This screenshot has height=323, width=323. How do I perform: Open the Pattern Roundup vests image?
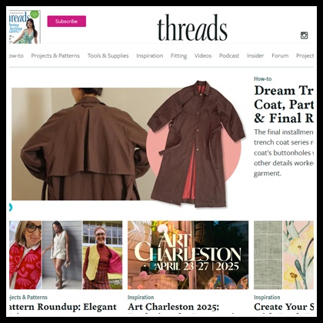(x=66, y=255)
